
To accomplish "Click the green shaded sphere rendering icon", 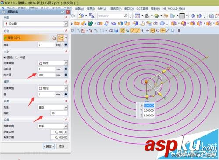I will pyautogui.click(x=156, y=16).
